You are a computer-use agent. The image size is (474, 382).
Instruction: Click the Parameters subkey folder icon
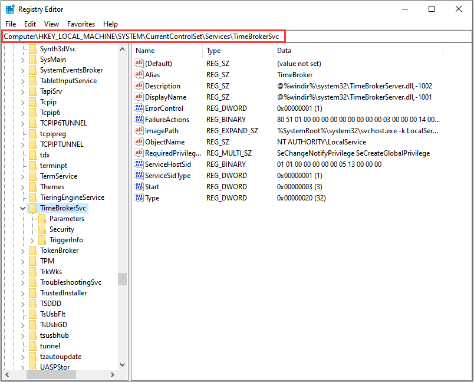tap(42, 219)
